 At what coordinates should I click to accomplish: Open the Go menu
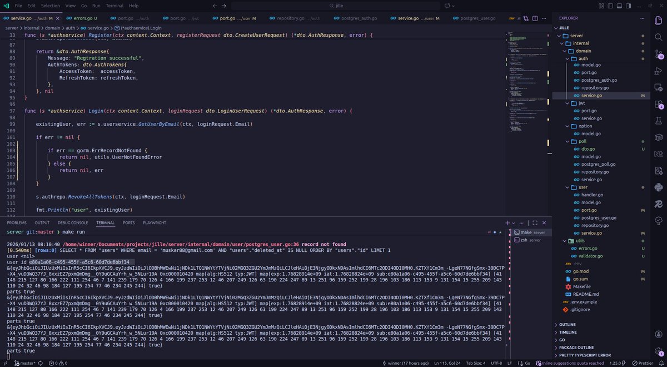click(84, 6)
